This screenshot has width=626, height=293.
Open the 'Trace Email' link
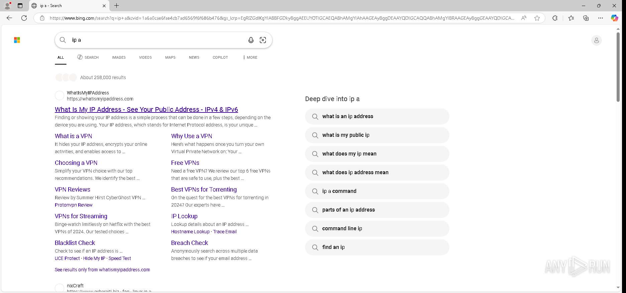[x=225, y=232]
